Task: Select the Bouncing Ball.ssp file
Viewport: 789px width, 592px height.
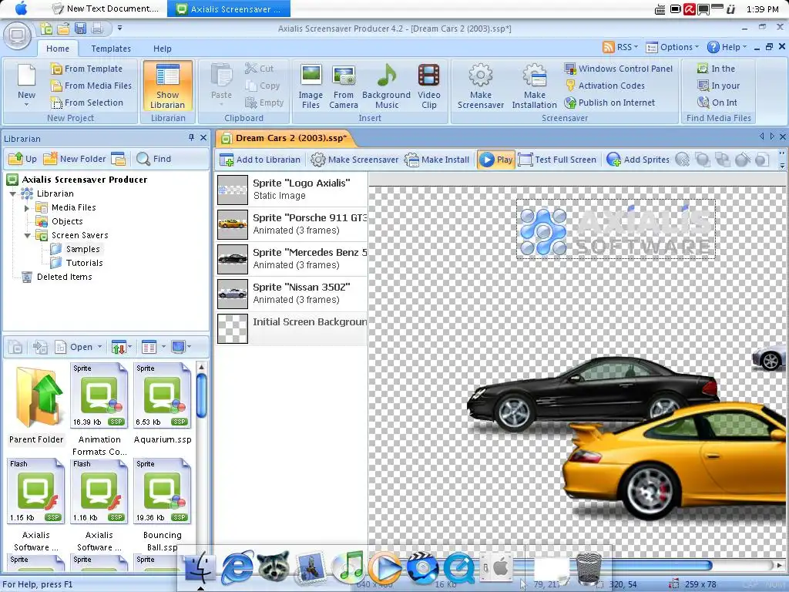Action: (163, 504)
